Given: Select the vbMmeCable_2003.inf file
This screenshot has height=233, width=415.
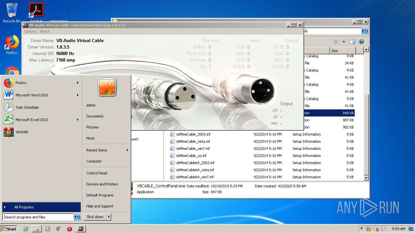Looking at the screenshot, I should point(262,134).
